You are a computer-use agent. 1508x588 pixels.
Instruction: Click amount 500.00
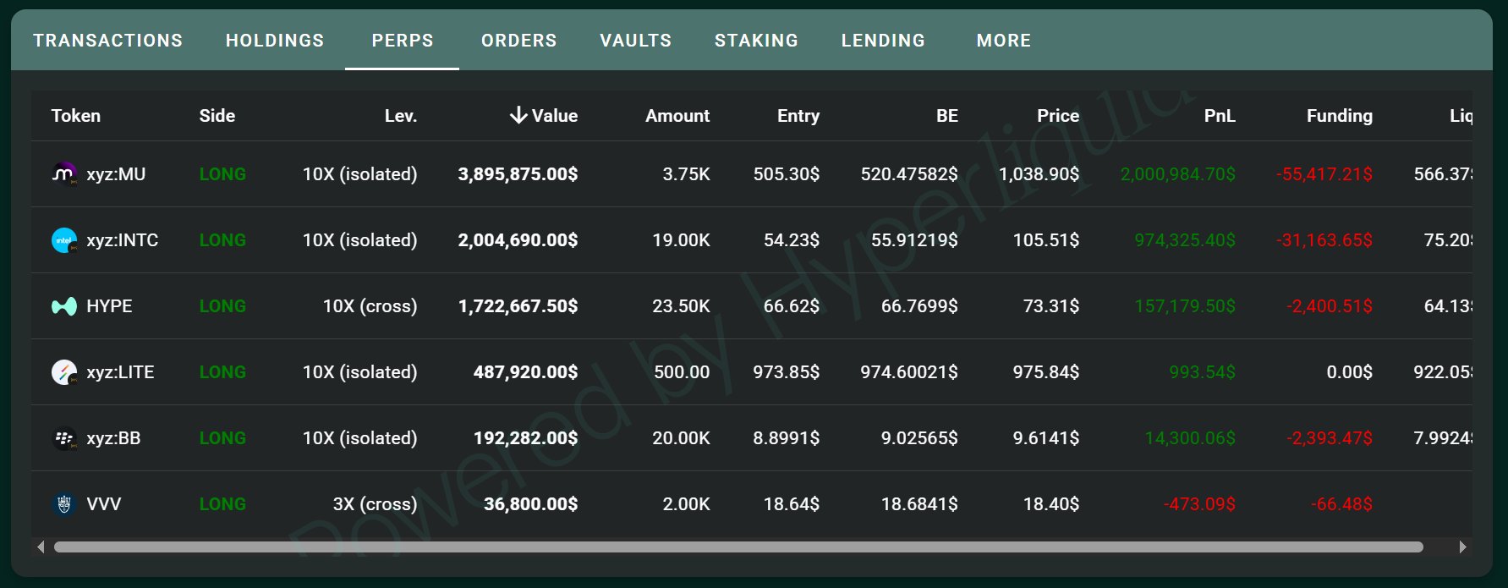(682, 372)
